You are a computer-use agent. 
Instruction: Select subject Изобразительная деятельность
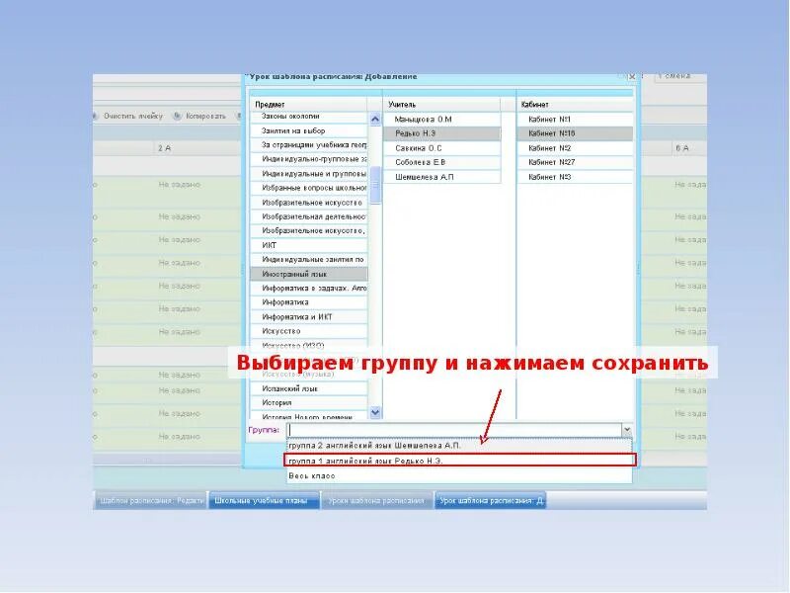pyautogui.click(x=309, y=216)
